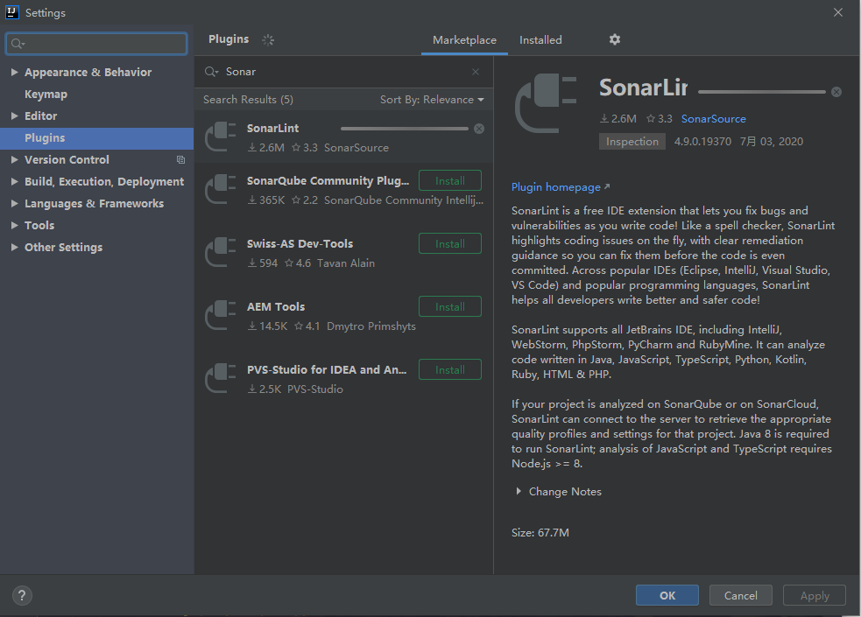Click the Size: 67.7M text
The height and width of the screenshot is (617, 861).
(540, 532)
